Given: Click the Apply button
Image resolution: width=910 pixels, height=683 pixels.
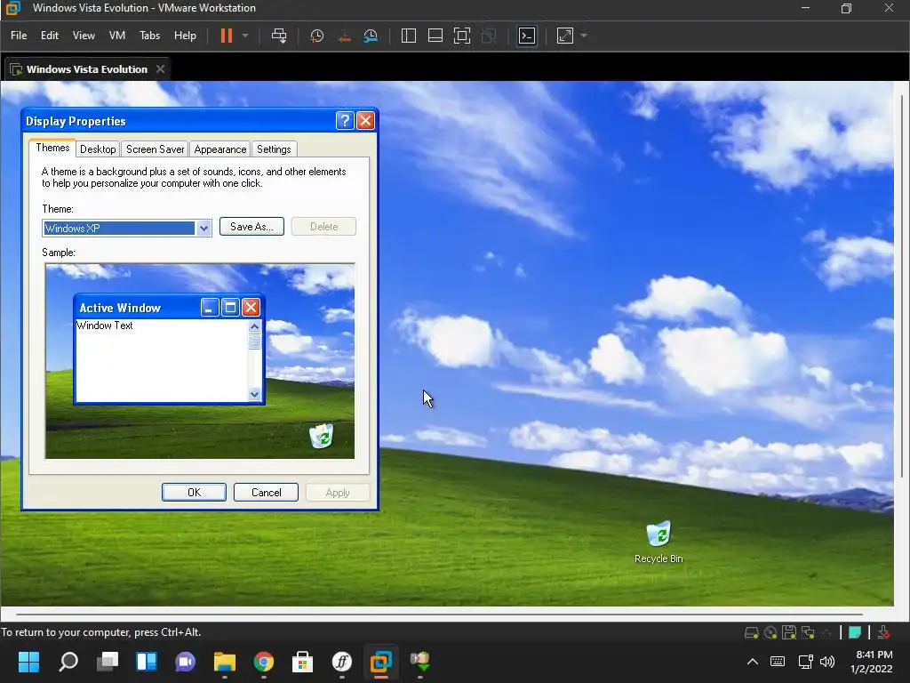Looking at the screenshot, I should tap(338, 493).
